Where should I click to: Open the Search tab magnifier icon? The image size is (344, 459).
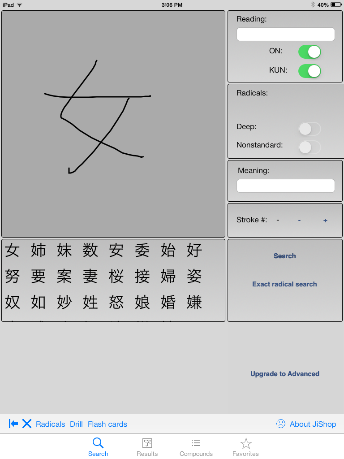98,443
